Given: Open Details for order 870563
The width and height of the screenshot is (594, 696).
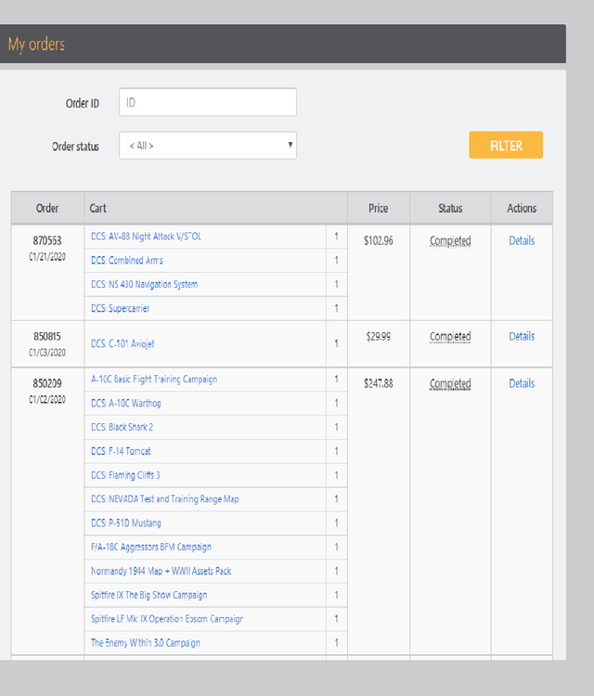Looking at the screenshot, I should (x=522, y=240).
